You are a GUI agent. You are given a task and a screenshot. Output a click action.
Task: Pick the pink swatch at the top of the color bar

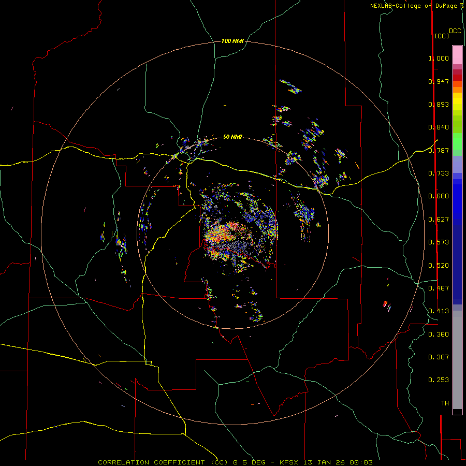tap(457, 55)
